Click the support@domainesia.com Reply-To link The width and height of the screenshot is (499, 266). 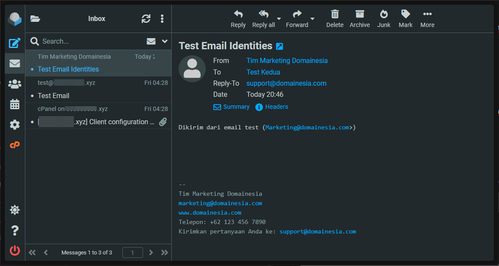point(286,83)
